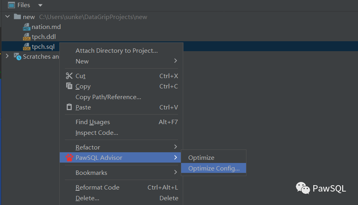Click the red PawSQL paw icon
The height and width of the screenshot is (205, 358).
(x=69, y=158)
